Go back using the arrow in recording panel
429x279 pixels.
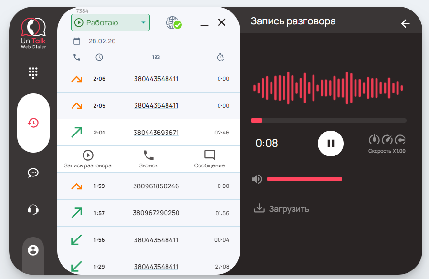pyautogui.click(x=405, y=23)
